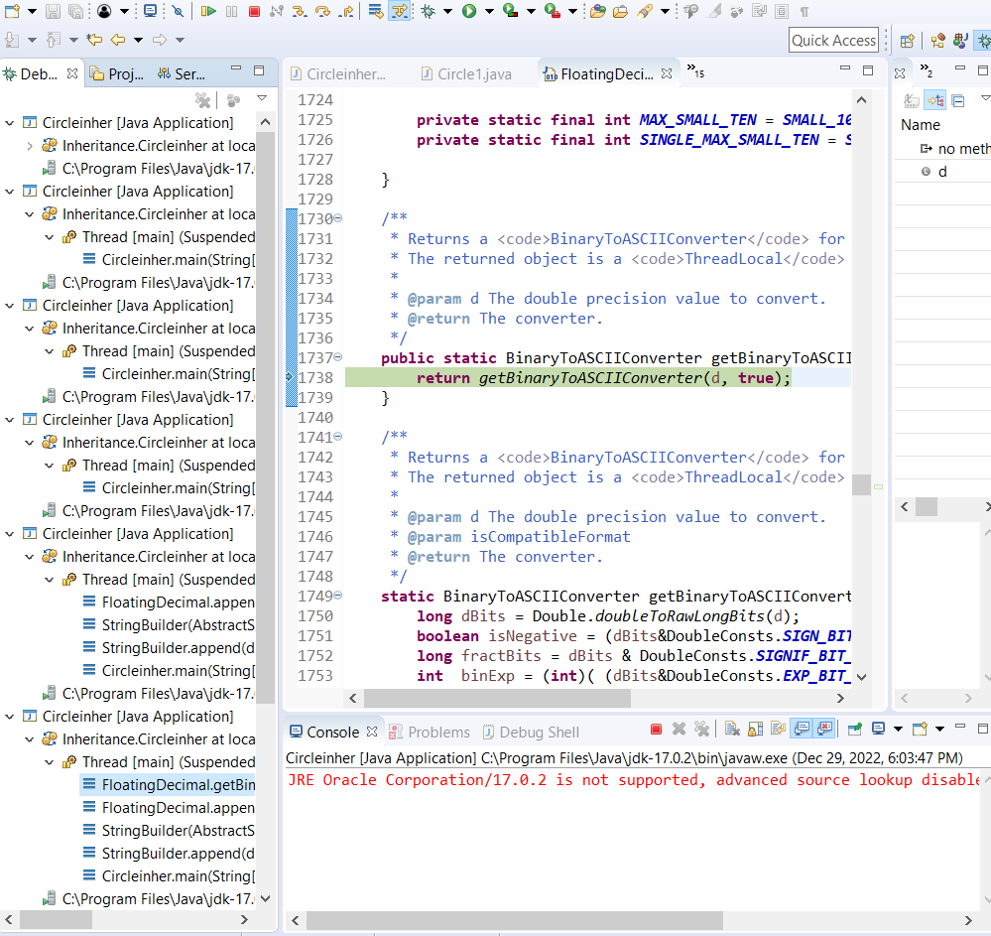Click the Quick Access search field
This screenshot has height=936, width=991.
click(833, 41)
